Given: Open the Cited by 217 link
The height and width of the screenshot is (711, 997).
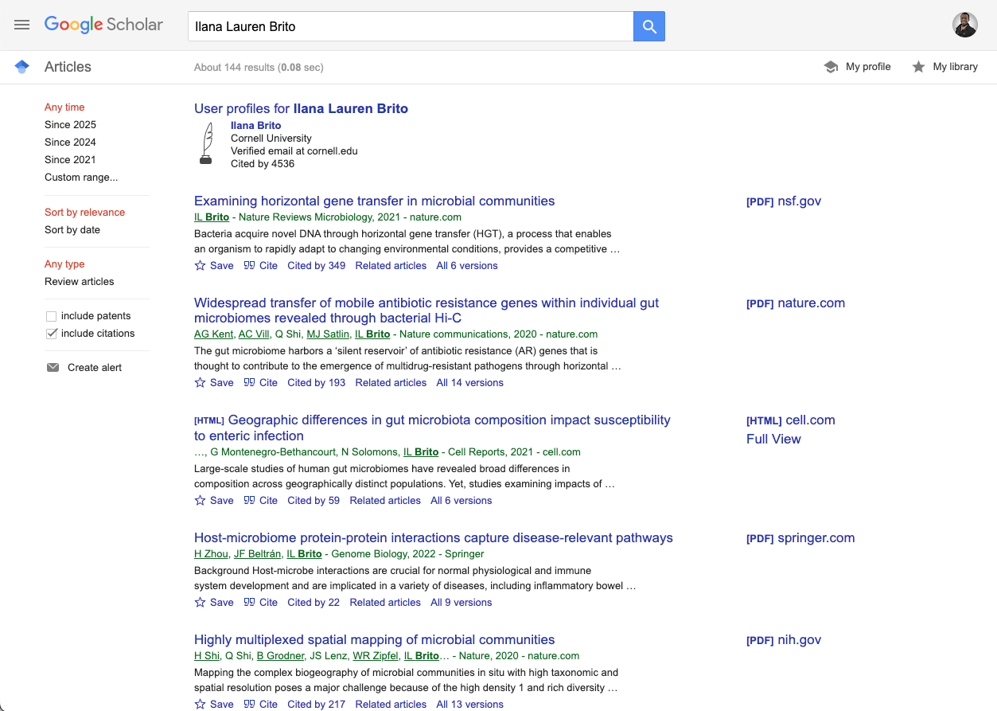Looking at the screenshot, I should coord(317,705).
